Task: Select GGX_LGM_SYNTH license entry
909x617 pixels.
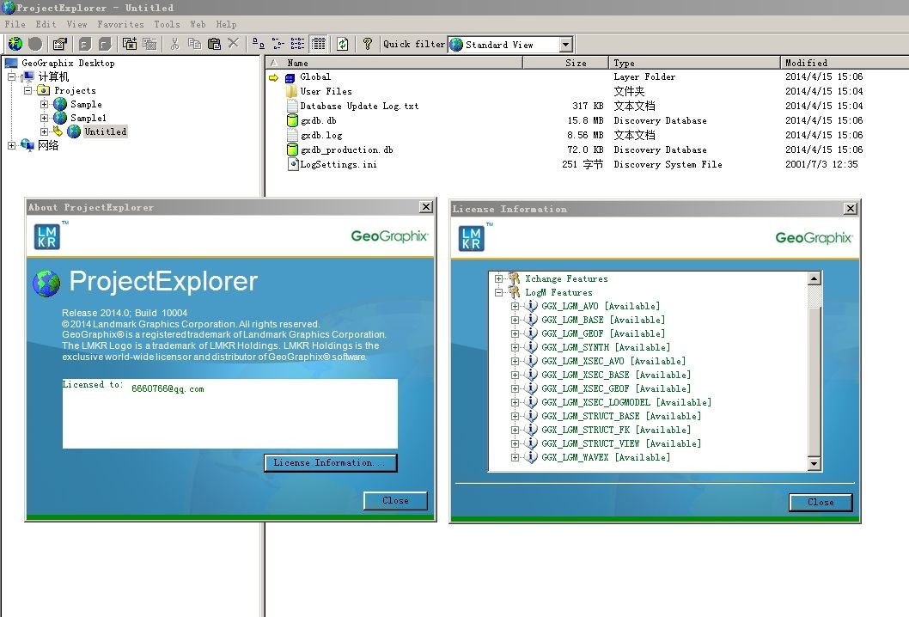Action: click(x=606, y=347)
